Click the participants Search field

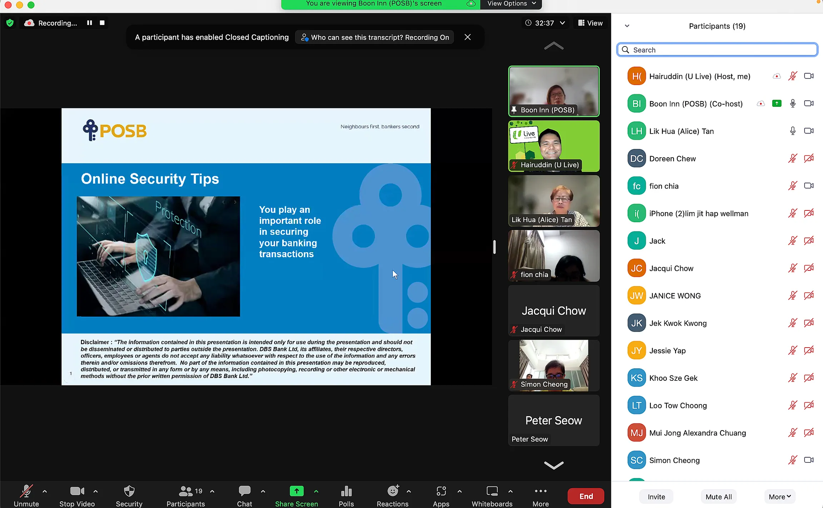point(717,50)
